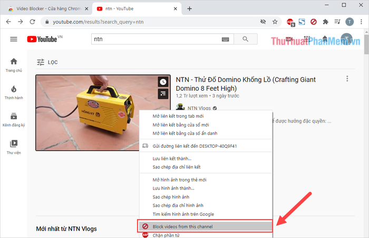Choose the Adblock Chặn phần tử entry
Viewport: 369px width, 238px height.
206,235
